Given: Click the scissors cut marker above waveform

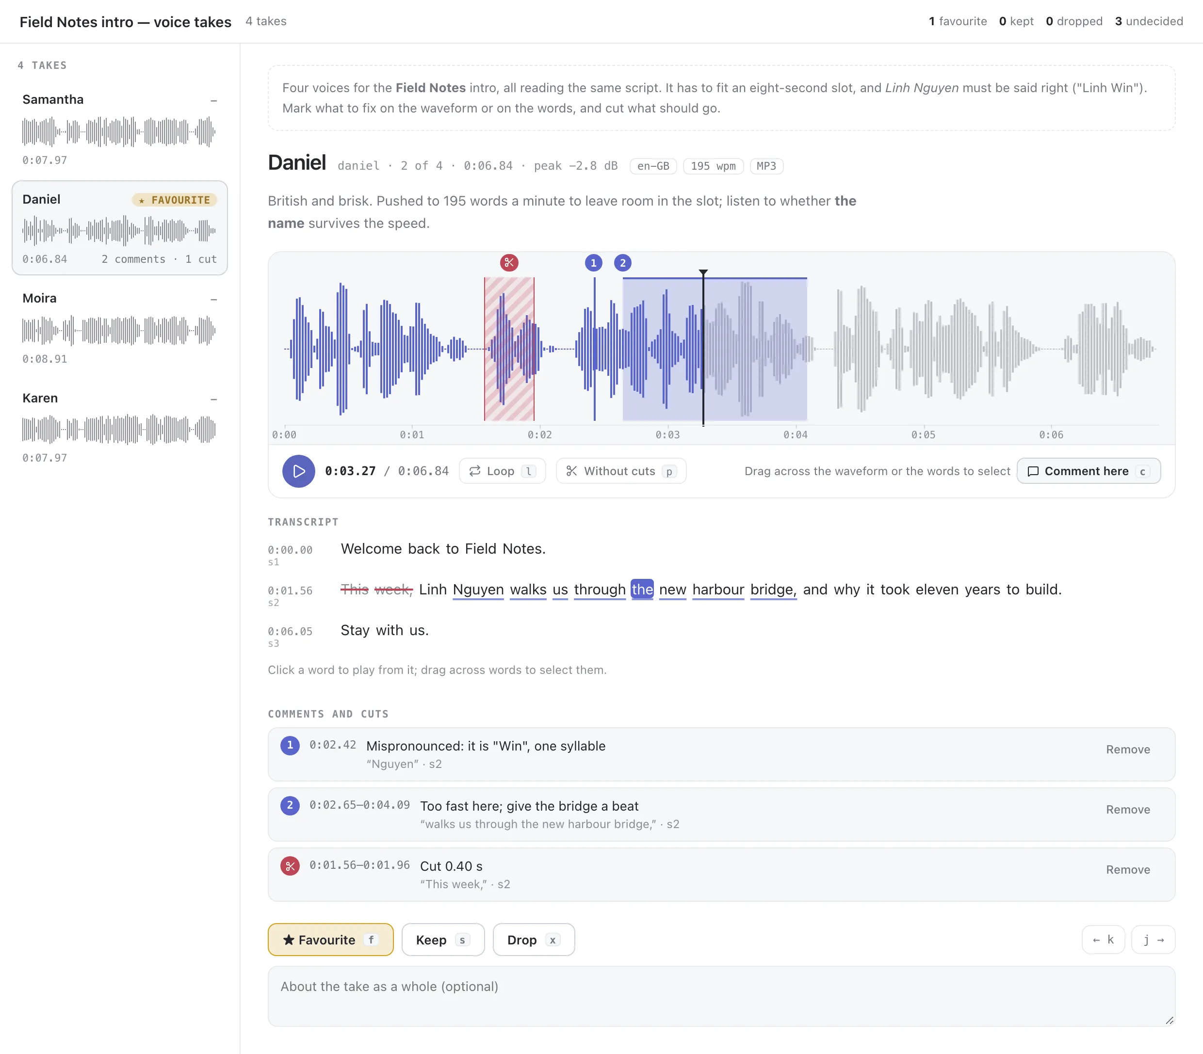Looking at the screenshot, I should coord(509,262).
